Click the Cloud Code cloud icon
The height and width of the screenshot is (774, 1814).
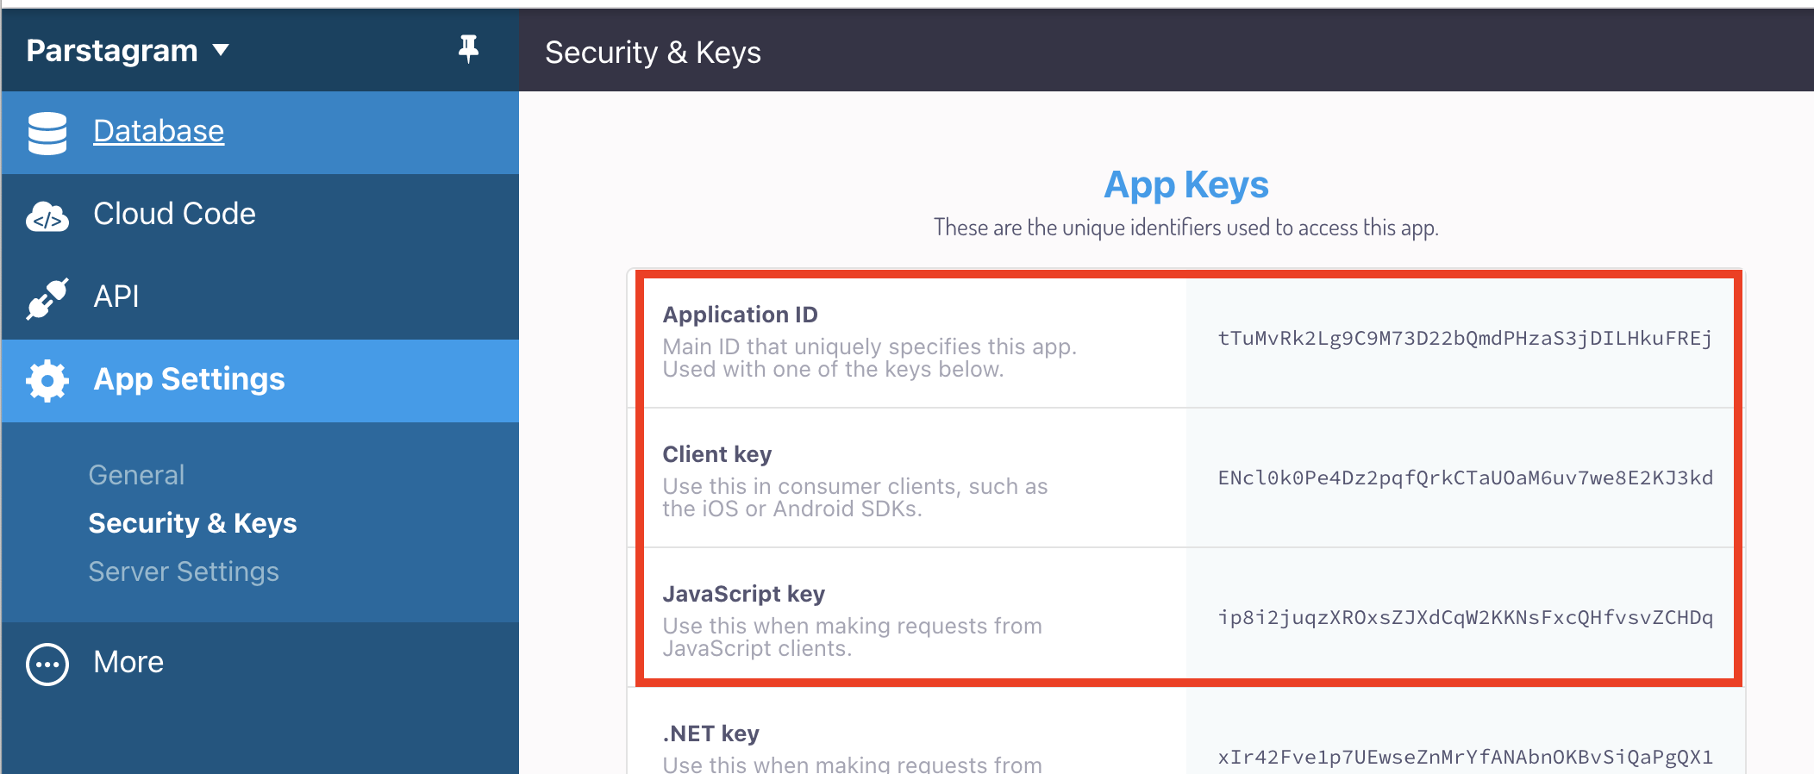pos(47,216)
